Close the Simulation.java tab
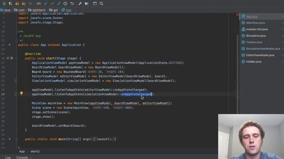284x159 pixels. click(x=283, y=36)
